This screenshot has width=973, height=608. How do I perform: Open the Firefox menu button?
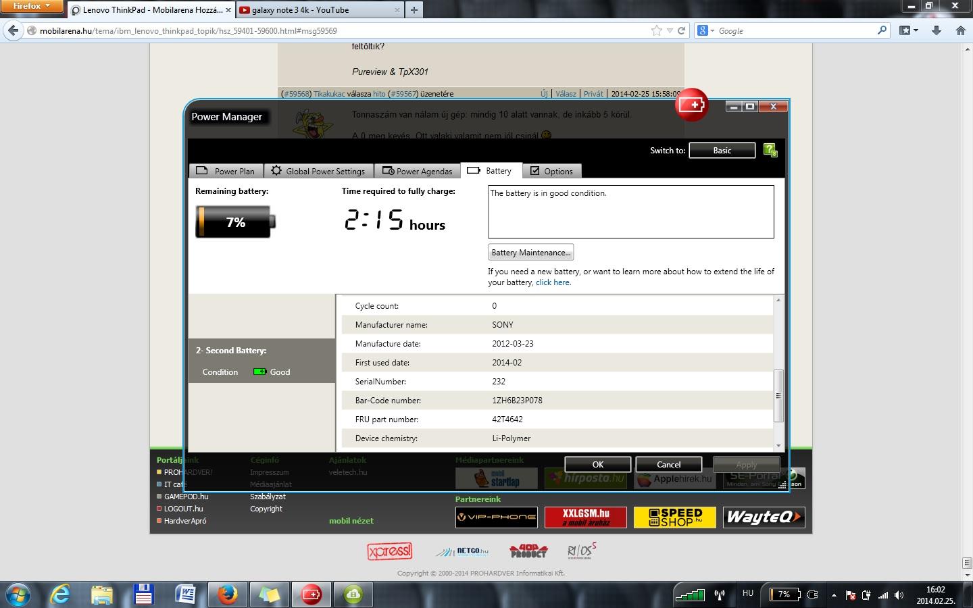[x=32, y=6]
